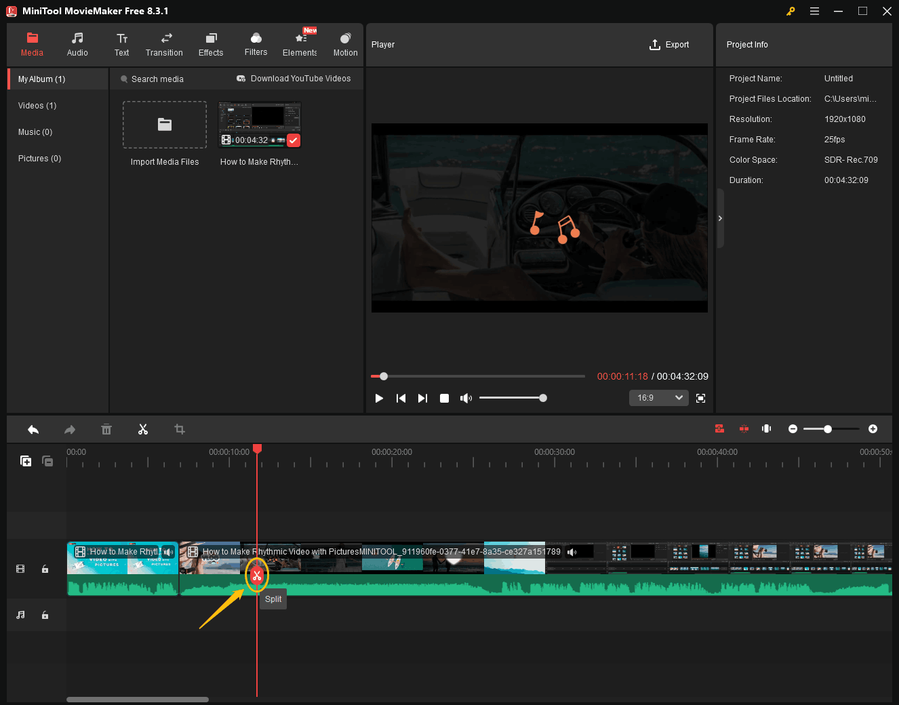This screenshot has width=899, height=705.
Task: Select the Crop tool in timeline toolbar
Action: 180,429
